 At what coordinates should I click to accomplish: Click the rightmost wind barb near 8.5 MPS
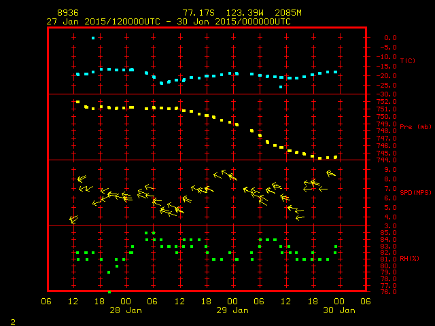click(331, 174)
